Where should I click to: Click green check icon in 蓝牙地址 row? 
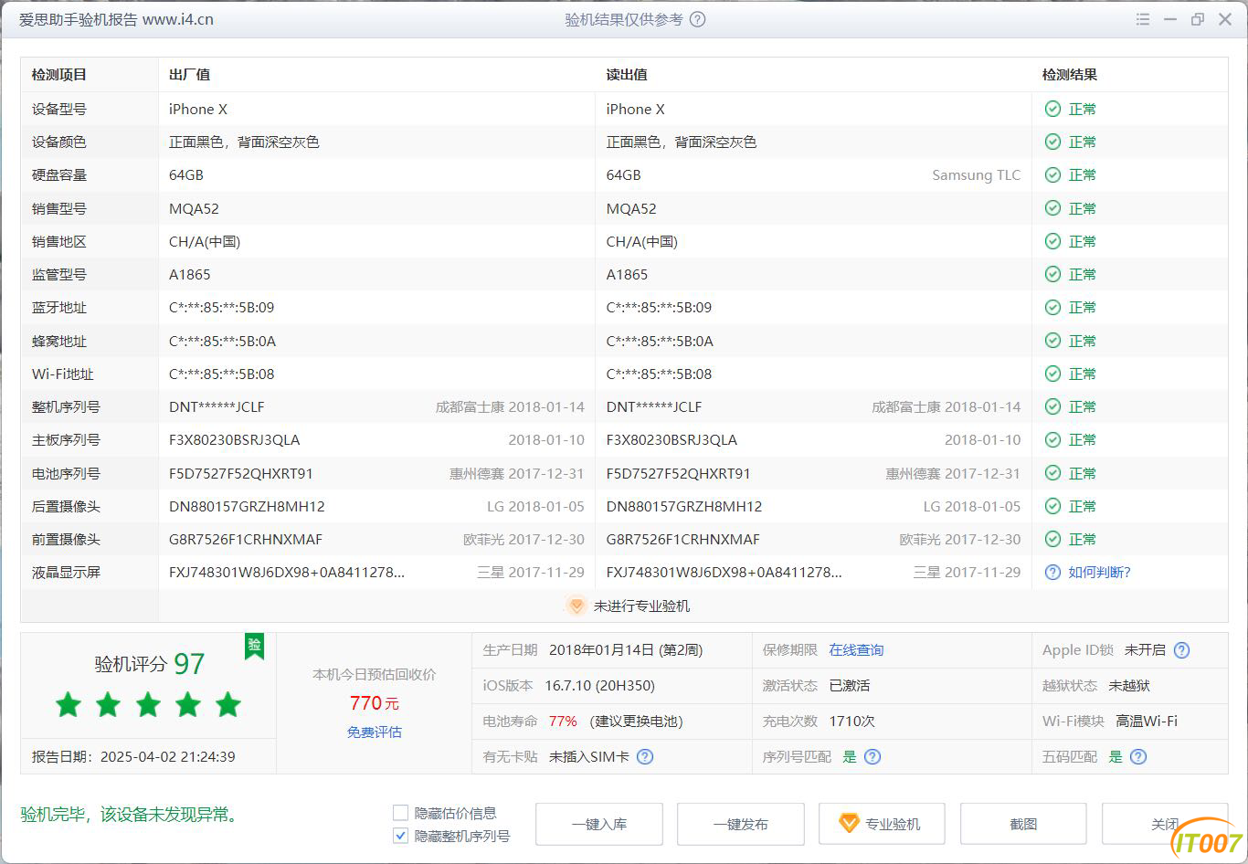1052,307
